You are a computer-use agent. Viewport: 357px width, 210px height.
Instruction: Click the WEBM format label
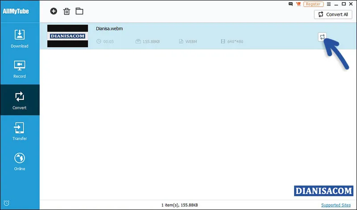[x=191, y=41]
